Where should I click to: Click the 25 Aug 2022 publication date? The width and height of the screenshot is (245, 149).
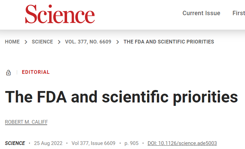coord(48,143)
